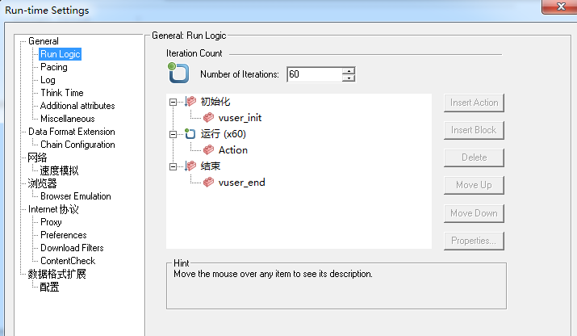
Task: Open the Think Time settings
Action: [x=62, y=93]
